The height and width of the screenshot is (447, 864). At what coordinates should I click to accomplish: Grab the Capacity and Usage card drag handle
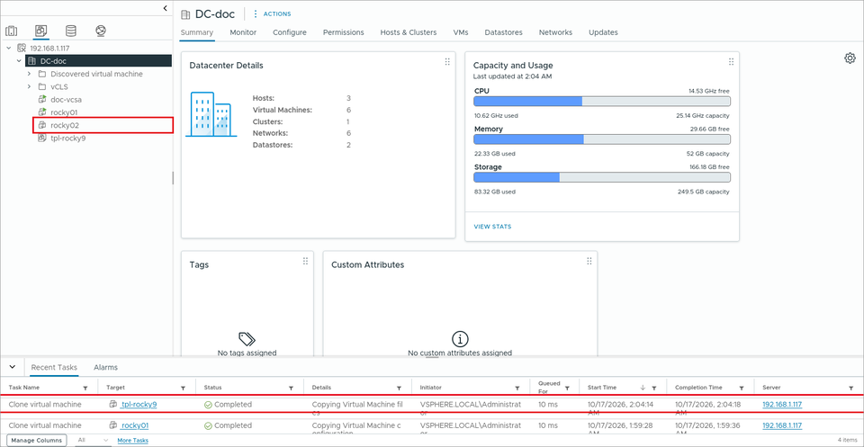click(x=731, y=62)
